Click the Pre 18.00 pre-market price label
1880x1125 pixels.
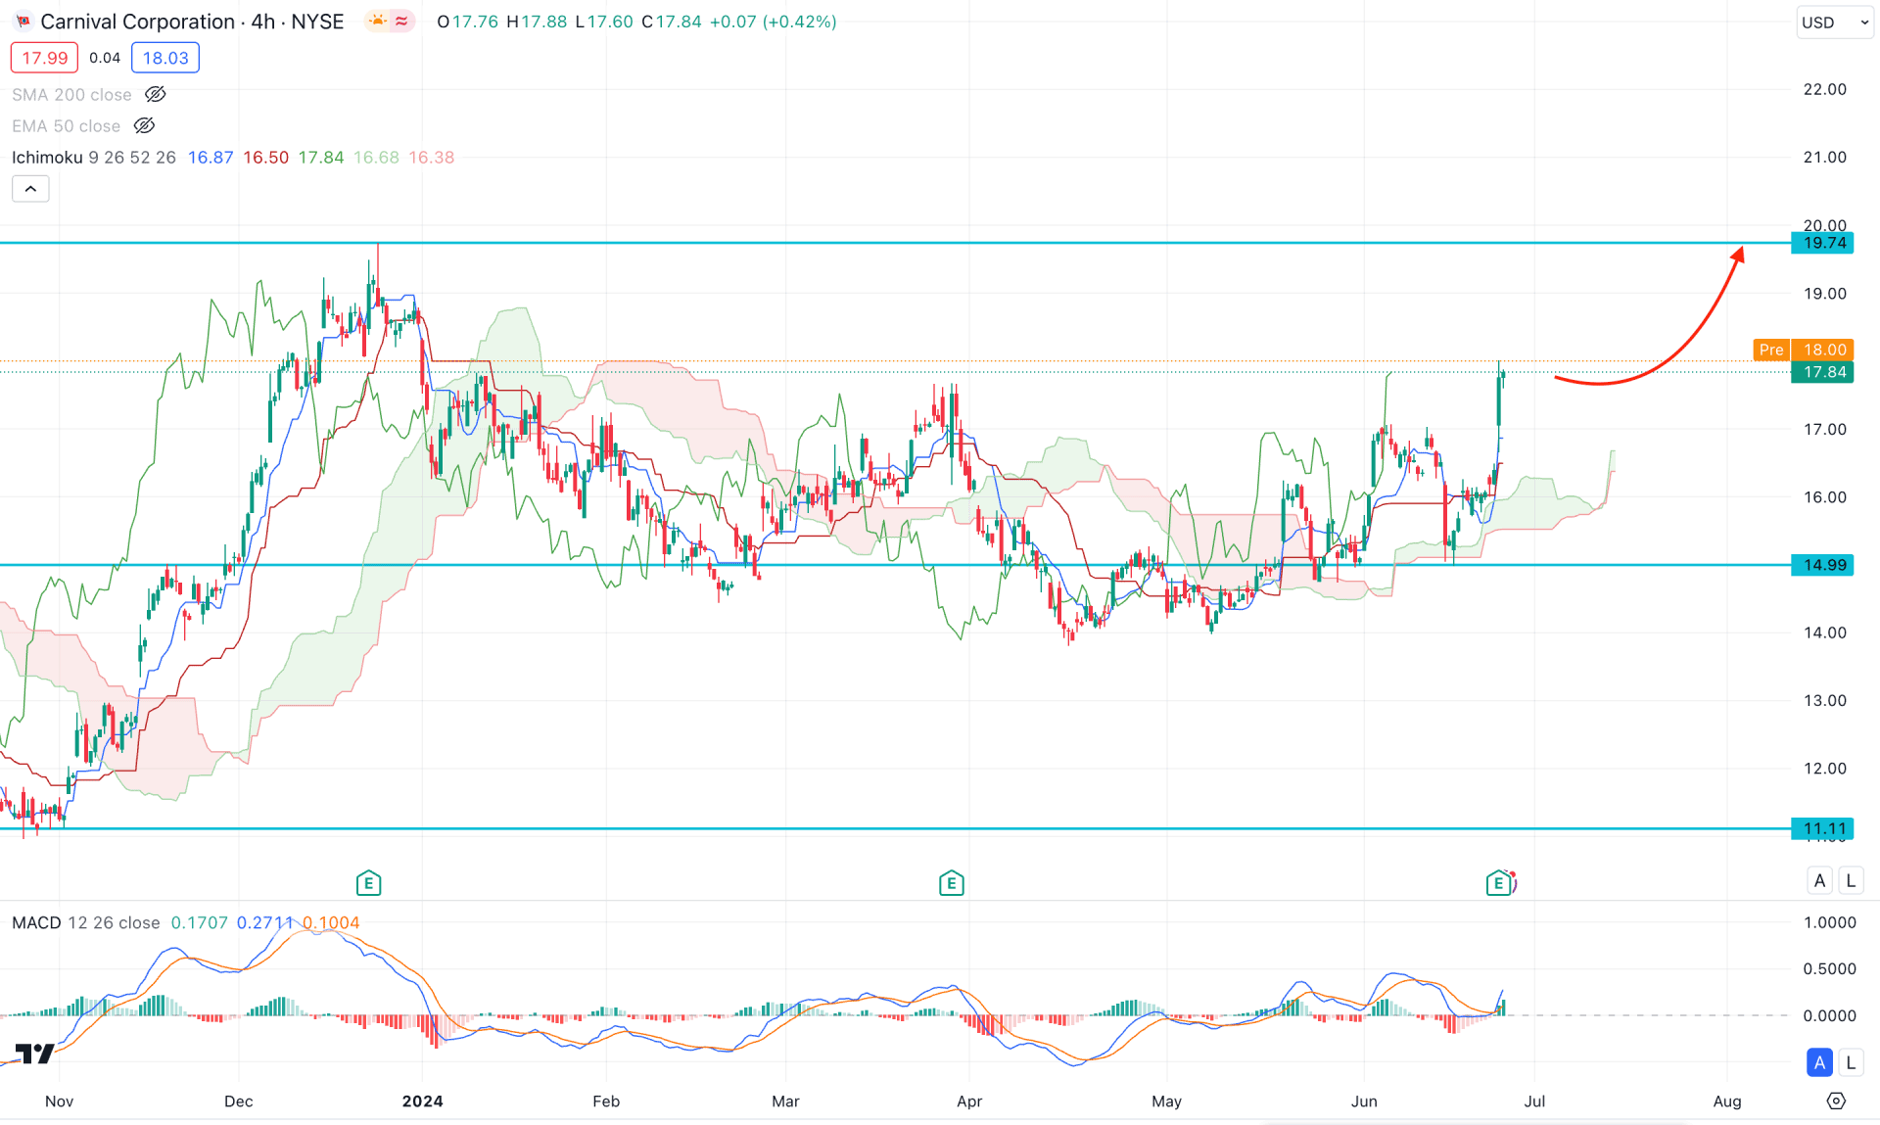tap(1803, 350)
